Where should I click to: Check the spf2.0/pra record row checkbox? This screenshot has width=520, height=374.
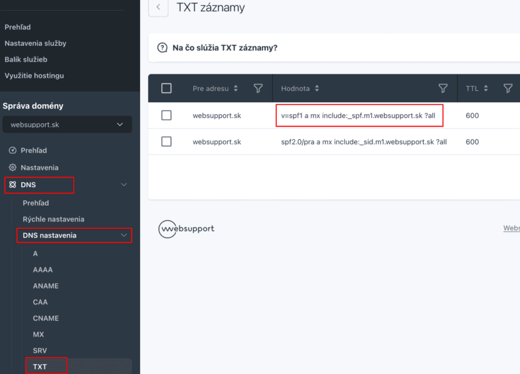pyautogui.click(x=166, y=141)
